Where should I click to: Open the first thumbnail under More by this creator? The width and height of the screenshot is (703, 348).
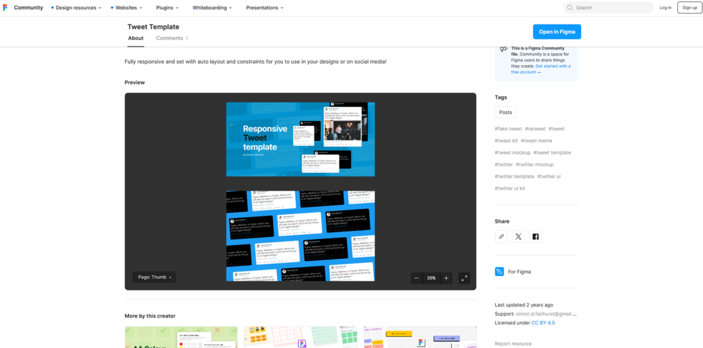pyautogui.click(x=181, y=337)
